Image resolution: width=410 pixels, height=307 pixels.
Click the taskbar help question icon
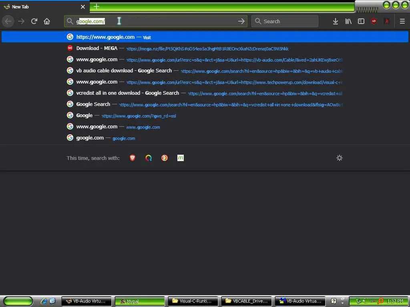(x=334, y=301)
